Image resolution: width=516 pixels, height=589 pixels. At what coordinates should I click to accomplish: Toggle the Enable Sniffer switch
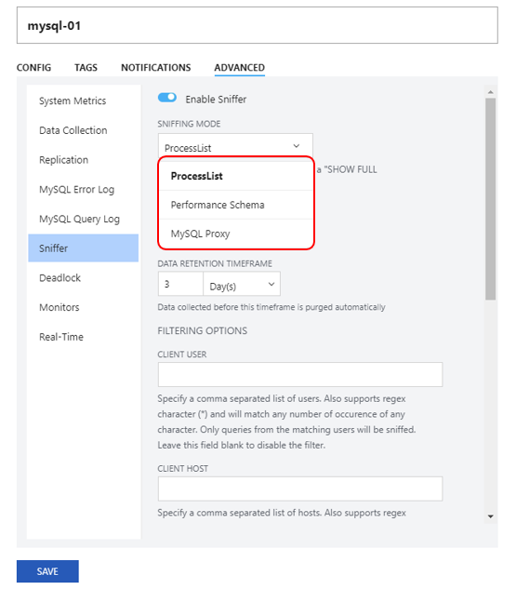coord(167,98)
